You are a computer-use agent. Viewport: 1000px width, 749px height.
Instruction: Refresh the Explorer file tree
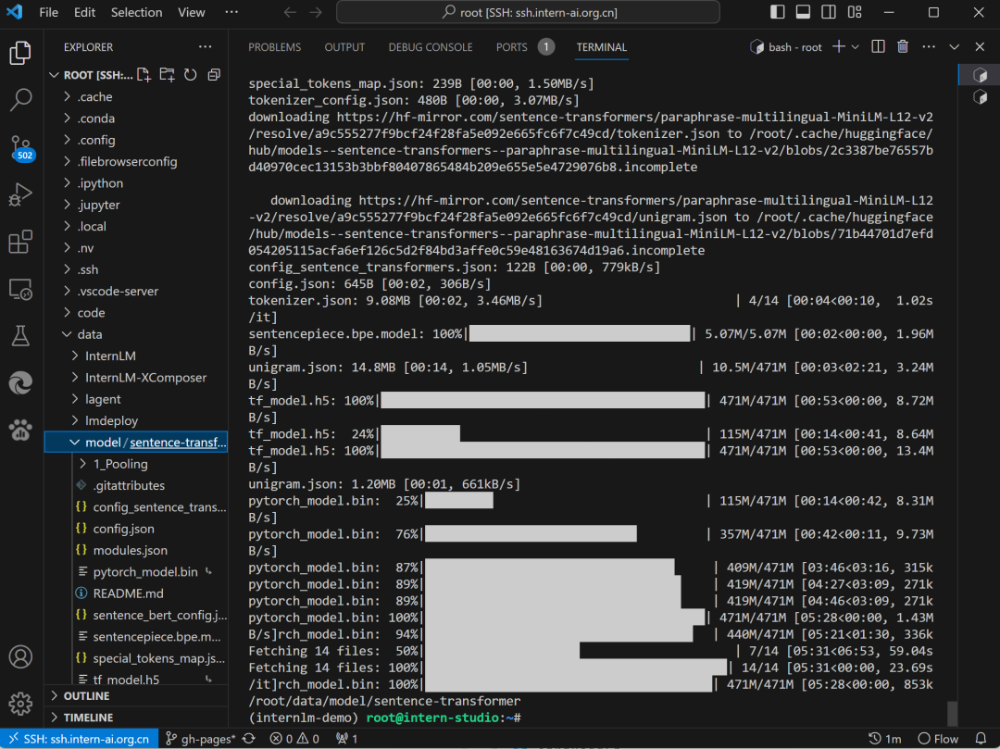190,75
